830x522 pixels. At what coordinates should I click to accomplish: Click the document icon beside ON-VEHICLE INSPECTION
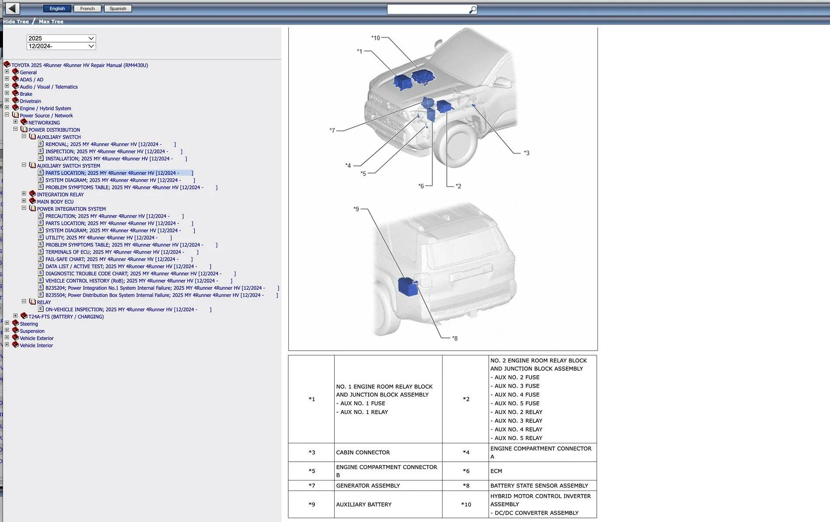point(41,309)
